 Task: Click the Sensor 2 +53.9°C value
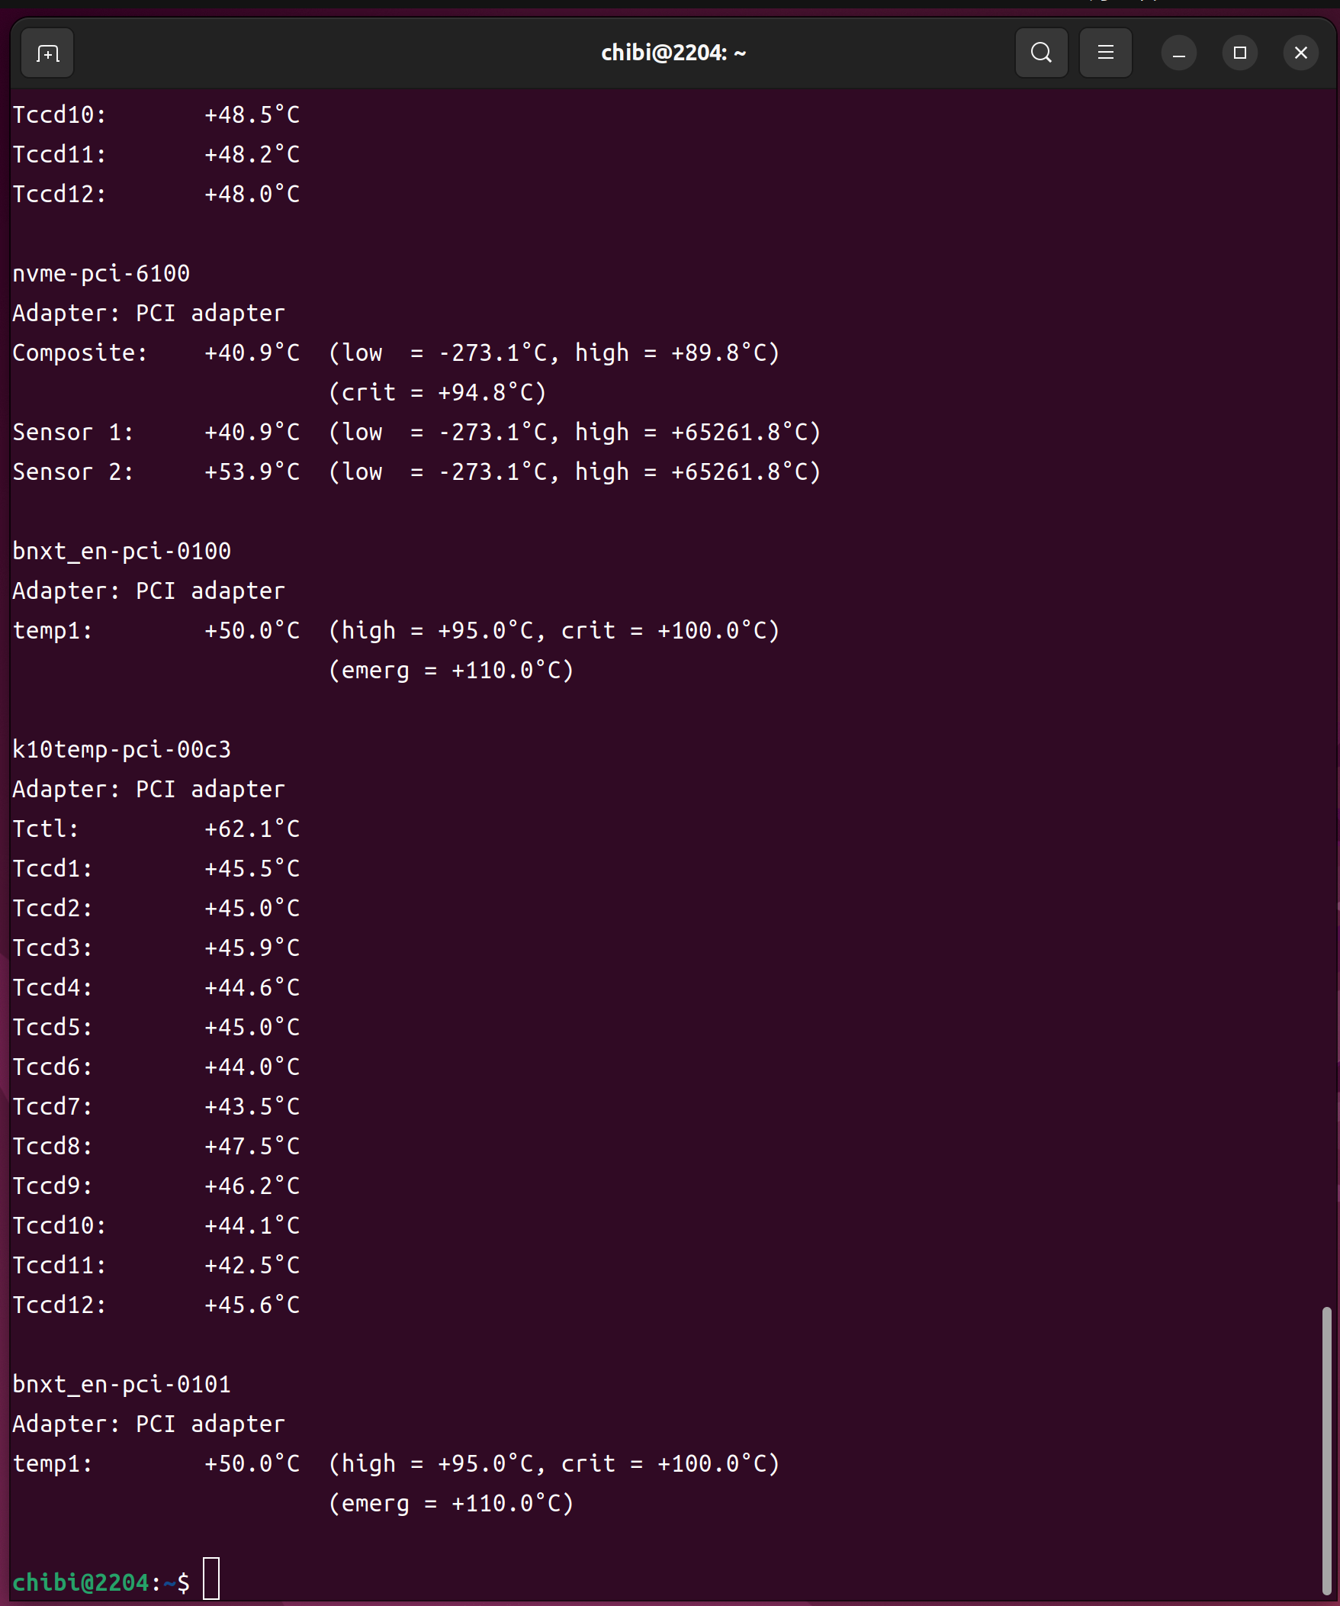pyautogui.click(x=252, y=471)
